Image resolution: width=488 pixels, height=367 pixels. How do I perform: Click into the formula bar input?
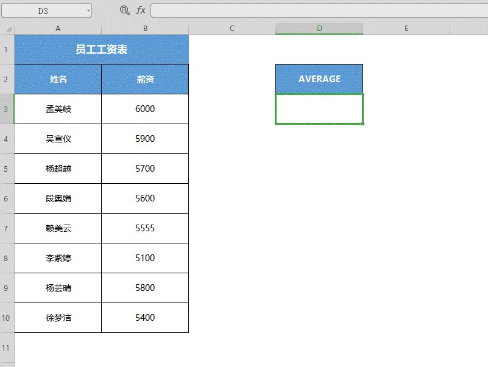pyautogui.click(x=319, y=10)
